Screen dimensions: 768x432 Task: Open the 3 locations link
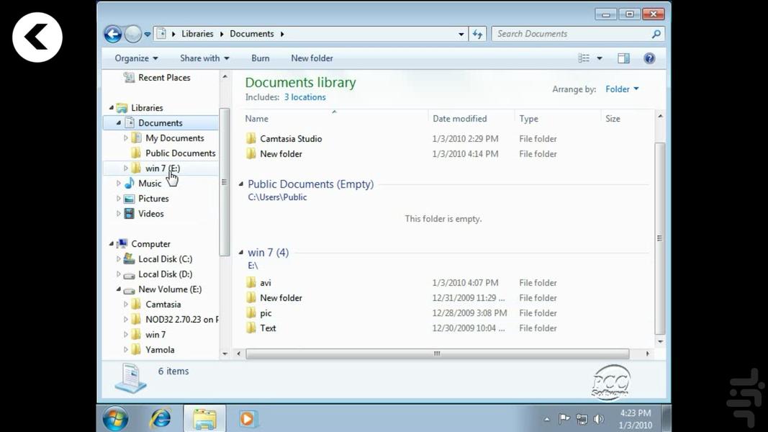pos(304,96)
